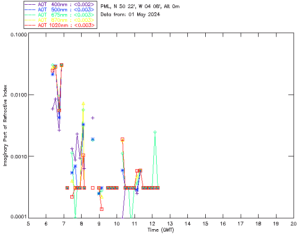The image size is (302, 242).
Task: Click the purple dashed line in legend
Action: point(30,4)
